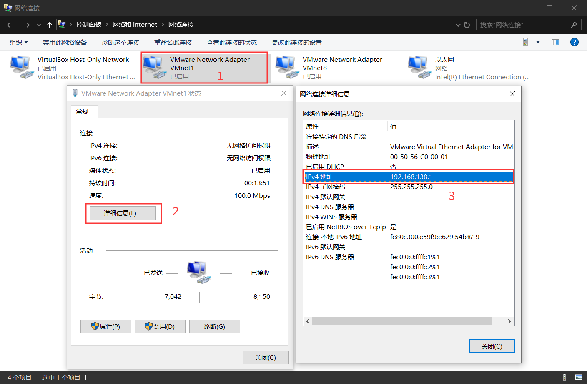587x384 pixels.
Task: Refresh the address bar location
Action: click(467, 25)
